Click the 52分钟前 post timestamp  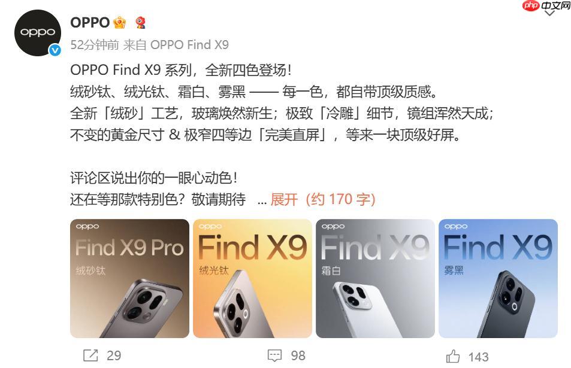(95, 45)
